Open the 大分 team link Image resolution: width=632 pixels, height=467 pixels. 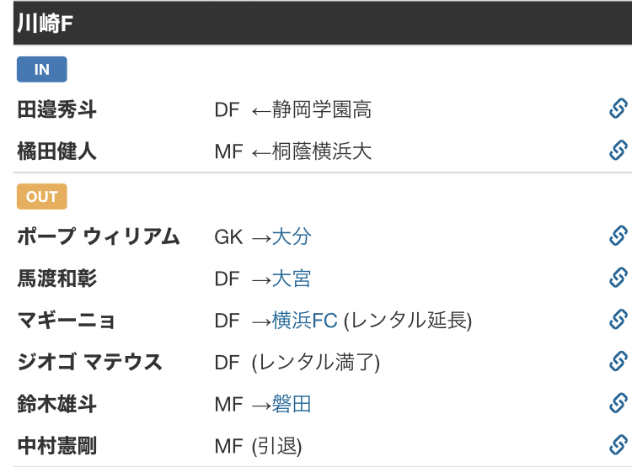coord(292,236)
